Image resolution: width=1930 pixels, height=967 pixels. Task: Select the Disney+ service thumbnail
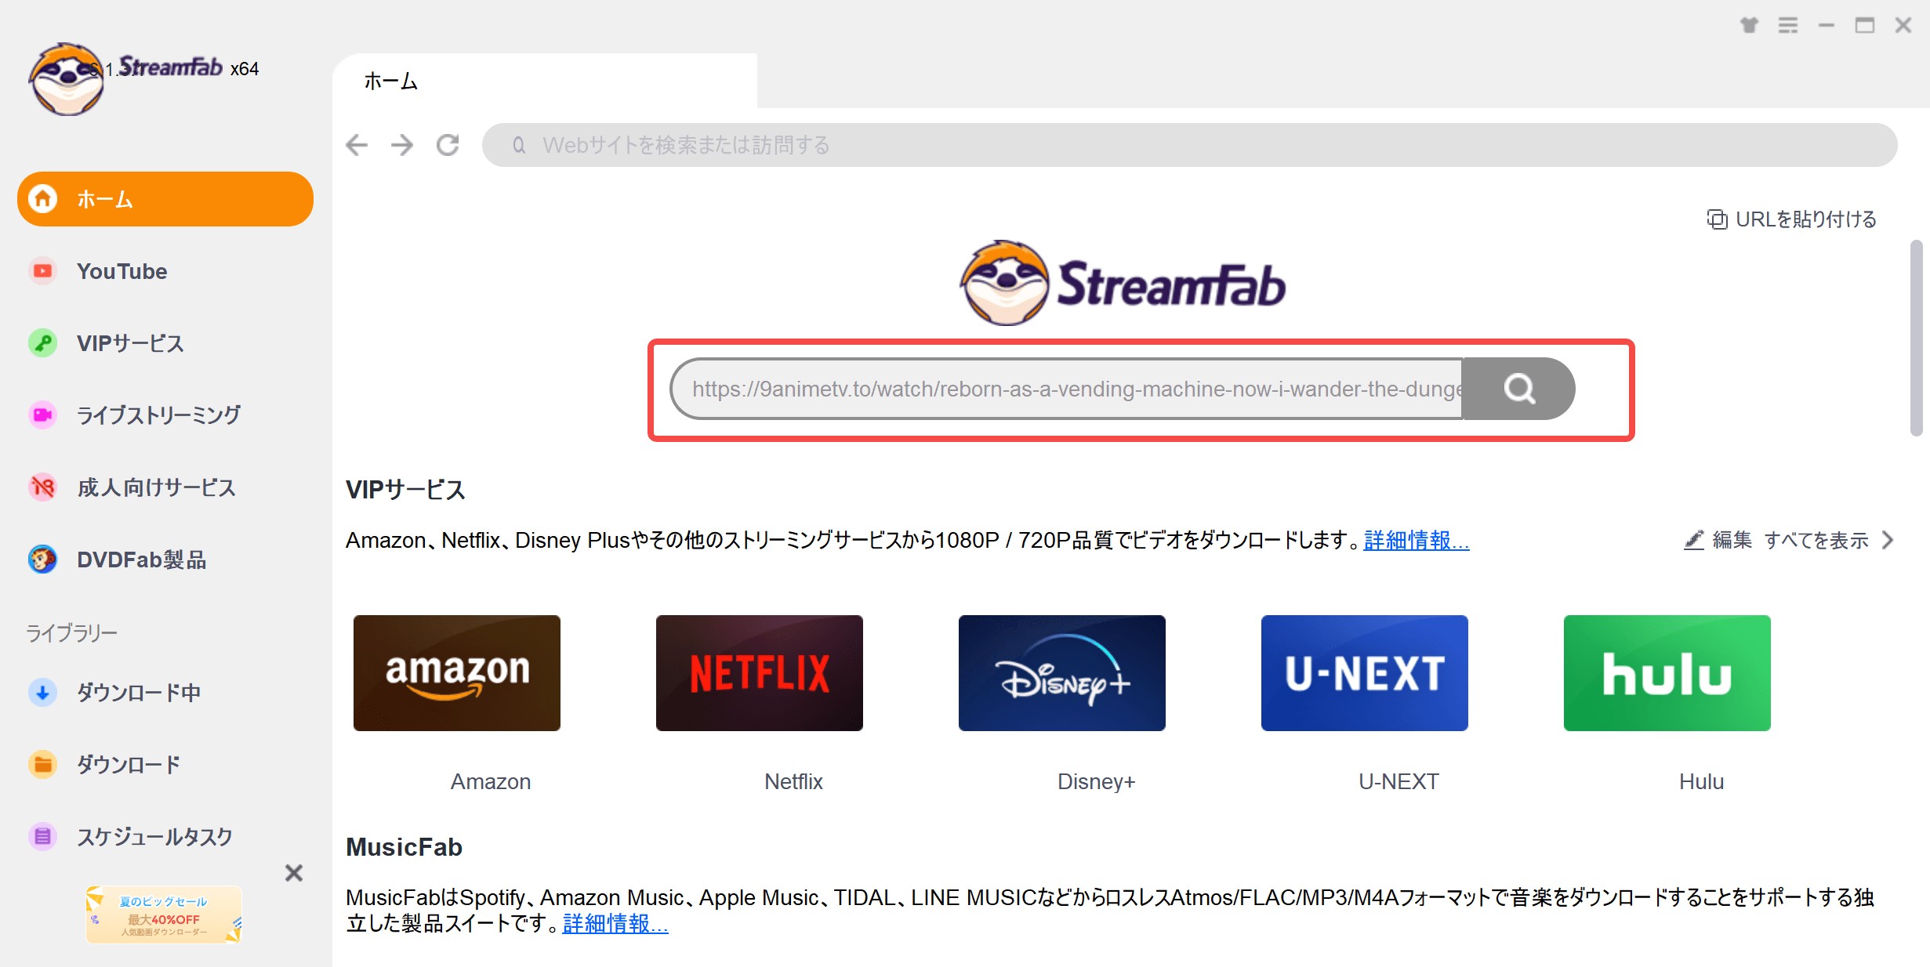1062,673
